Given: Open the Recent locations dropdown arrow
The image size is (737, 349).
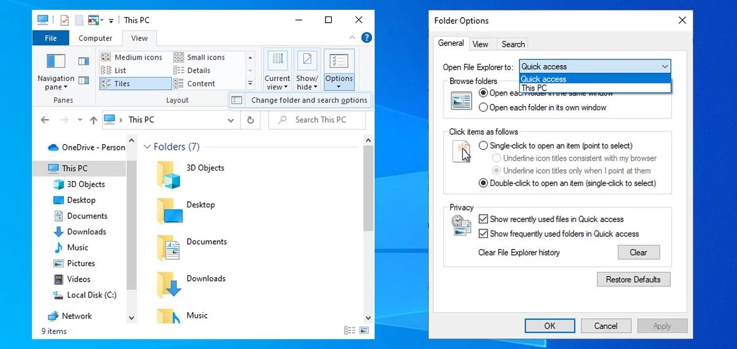Looking at the screenshot, I should pos(79,120).
